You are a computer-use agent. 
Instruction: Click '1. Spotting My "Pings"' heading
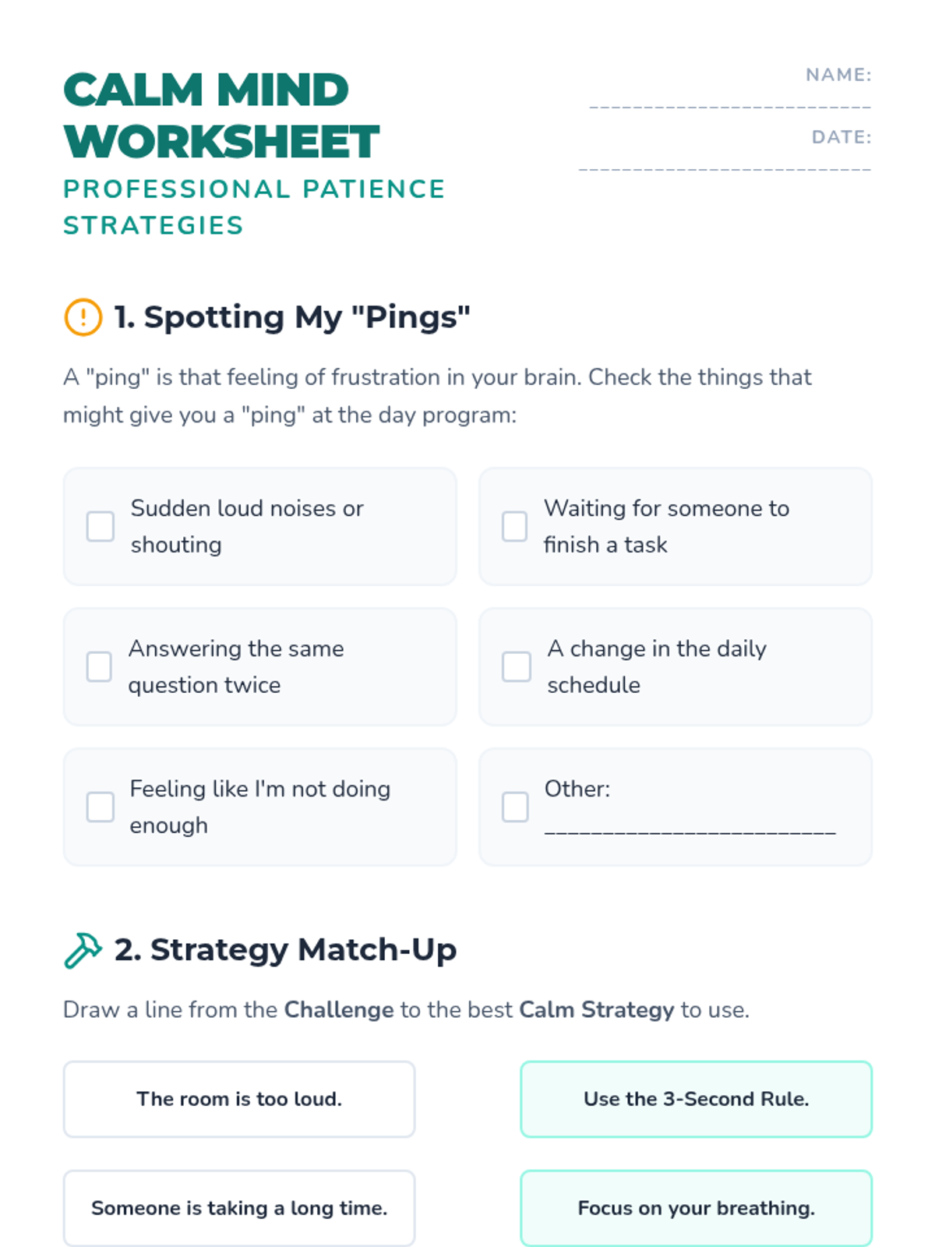tap(292, 317)
